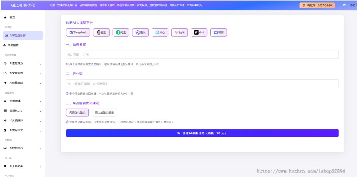The image size is (357, 177).
Task: Click the 行业词 input field
Action: point(202,84)
